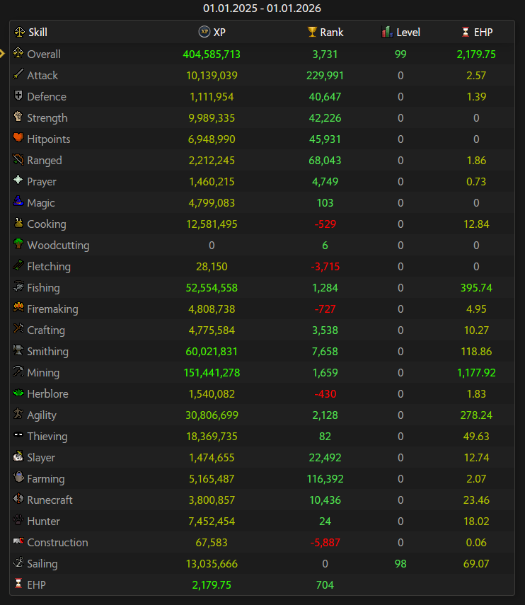Select the Fishing skill name
Screen dimensions: 525x605
[43, 288]
